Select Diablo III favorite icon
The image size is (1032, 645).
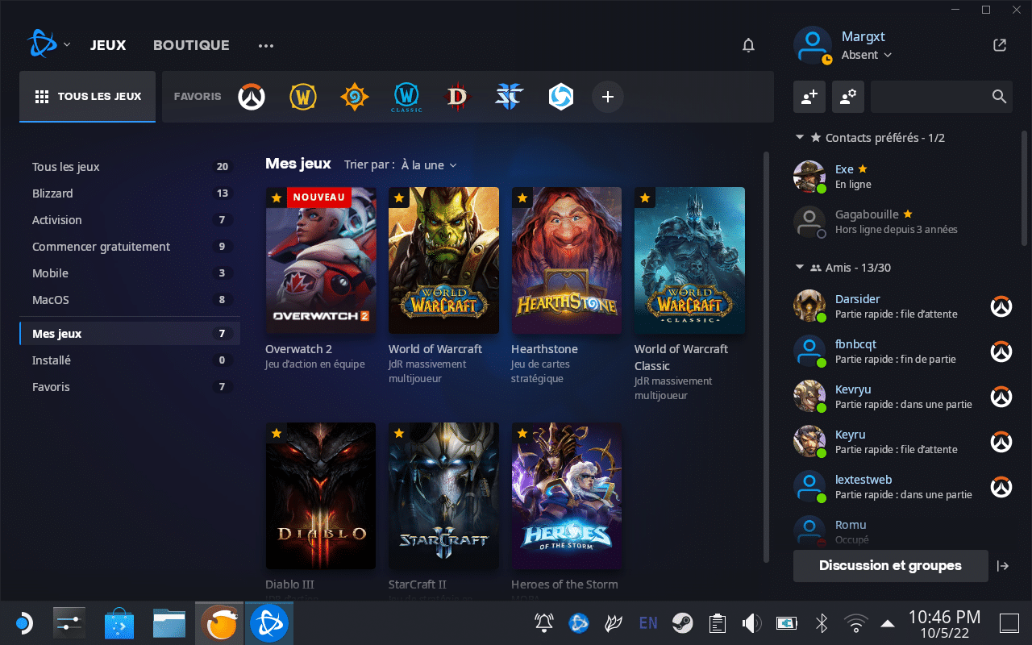pos(457,97)
